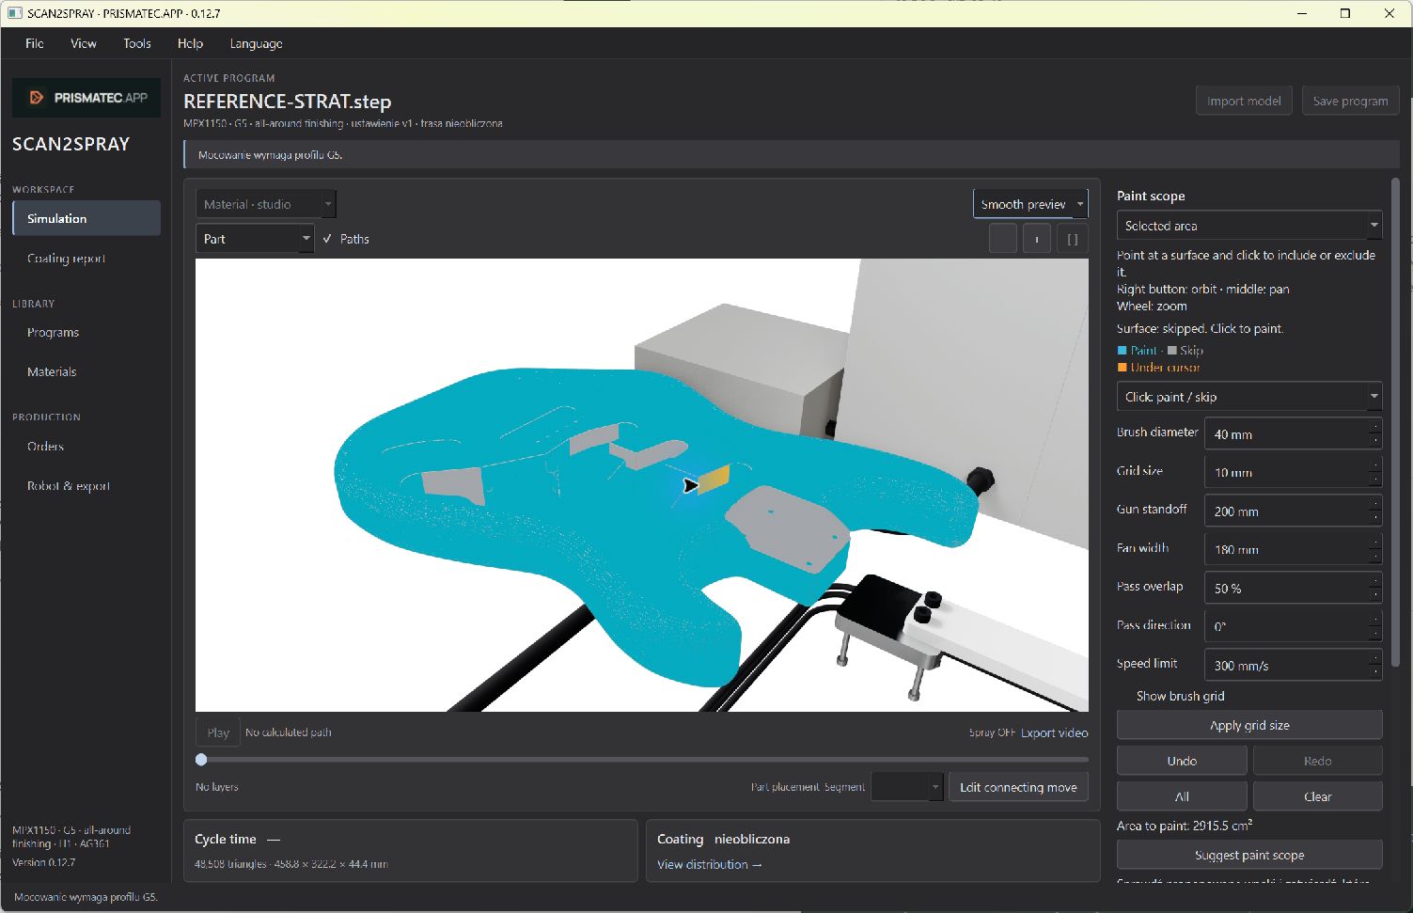This screenshot has width=1413, height=913.
Task: Click the app icon in the title bar
Action: pyautogui.click(x=14, y=13)
